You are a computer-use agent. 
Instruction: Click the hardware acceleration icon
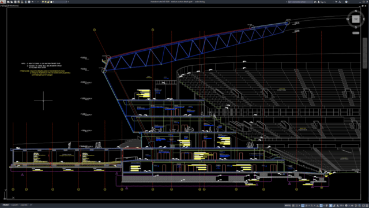point(360,206)
